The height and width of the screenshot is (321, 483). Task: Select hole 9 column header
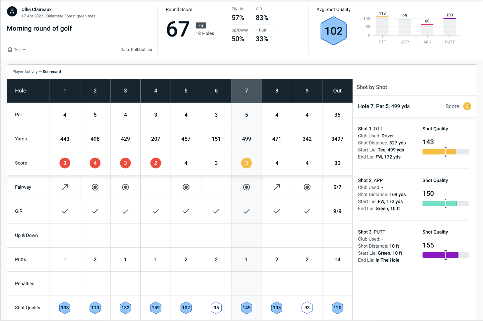(x=307, y=90)
